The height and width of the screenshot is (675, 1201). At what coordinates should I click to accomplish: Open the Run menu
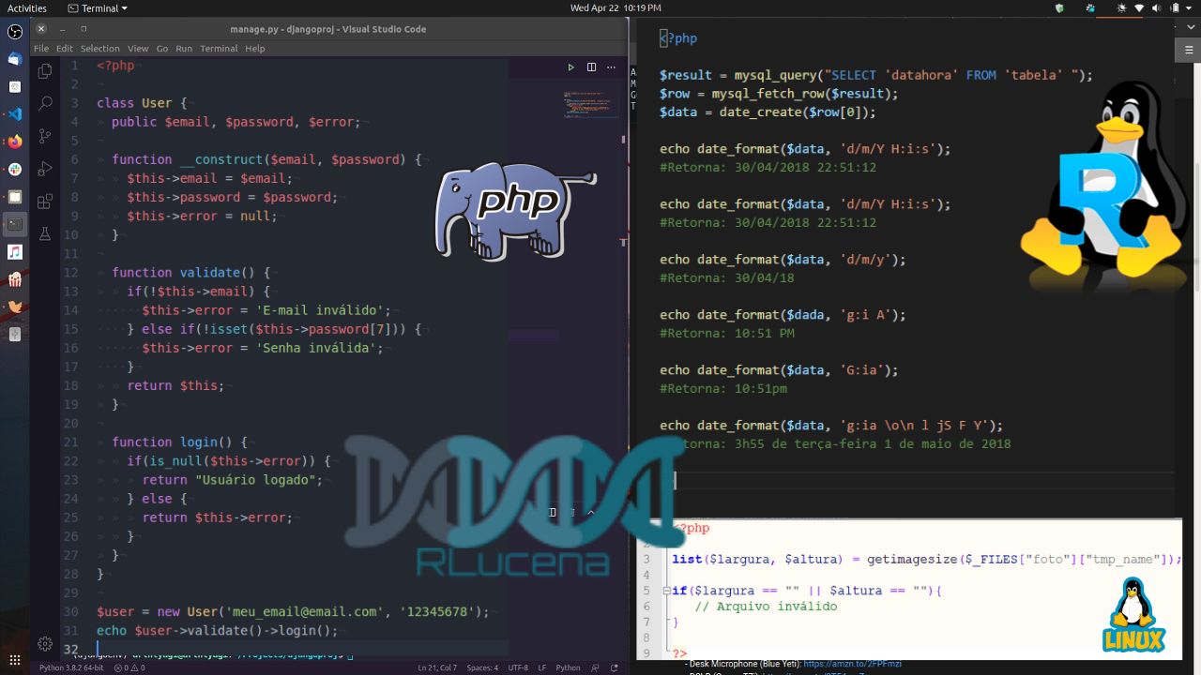coord(184,49)
